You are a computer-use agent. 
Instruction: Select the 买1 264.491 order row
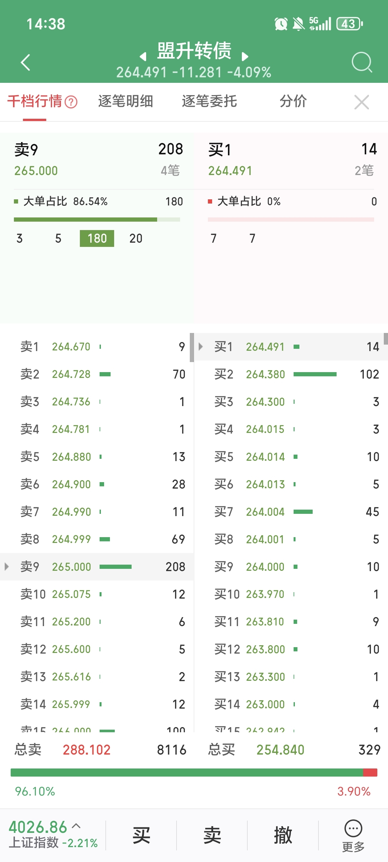click(290, 347)
